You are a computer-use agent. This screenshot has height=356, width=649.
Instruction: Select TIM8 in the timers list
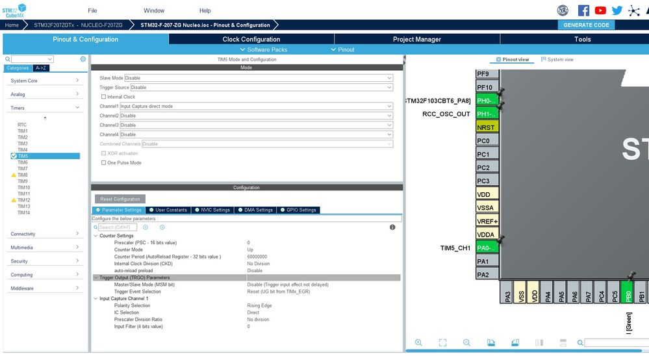click(x=22, y=175)
